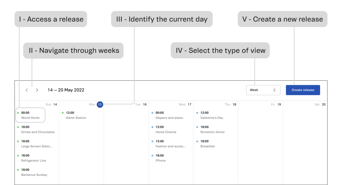Image resolution: width=342 pixels, height=185 pixels.
Task: Select the highlighted day 15 circle
Action: (99, 104)
